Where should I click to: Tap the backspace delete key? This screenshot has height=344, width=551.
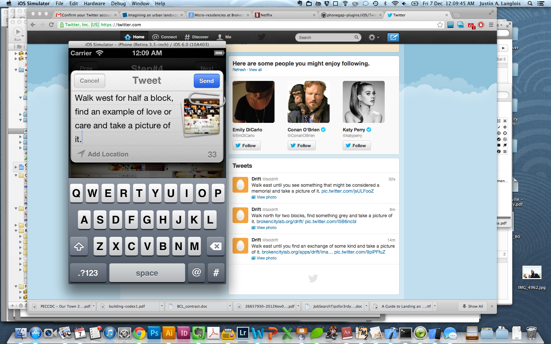[x=215, y=246]
